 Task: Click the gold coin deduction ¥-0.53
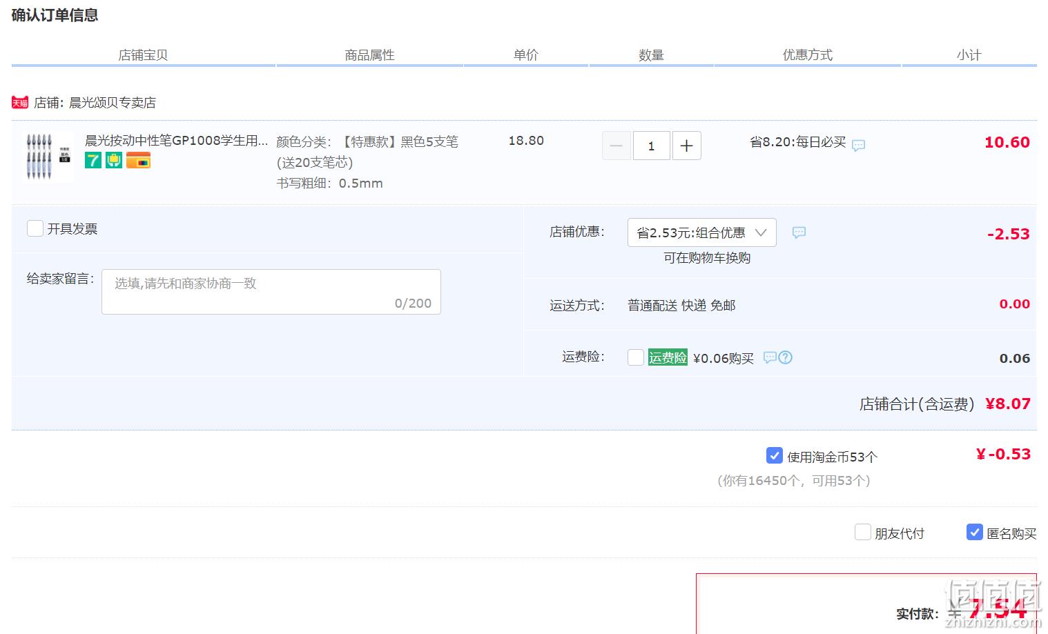click(1003, 454)
